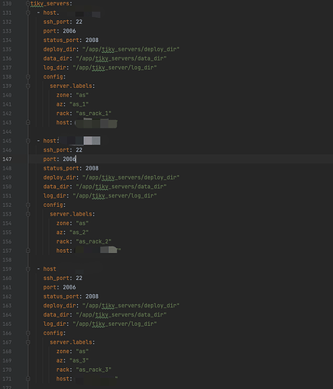333x389 pixels.
Task: Click fold end marker on line 157
Action: pos(28,251)
